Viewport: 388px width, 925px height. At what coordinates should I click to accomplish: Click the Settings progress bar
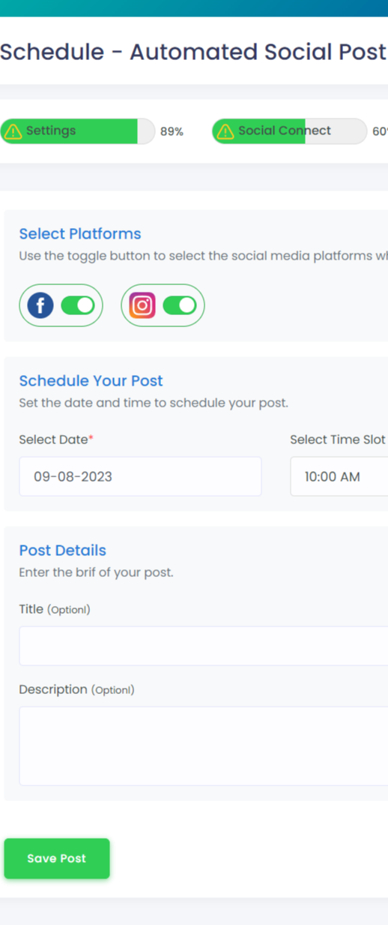point(77,131)
